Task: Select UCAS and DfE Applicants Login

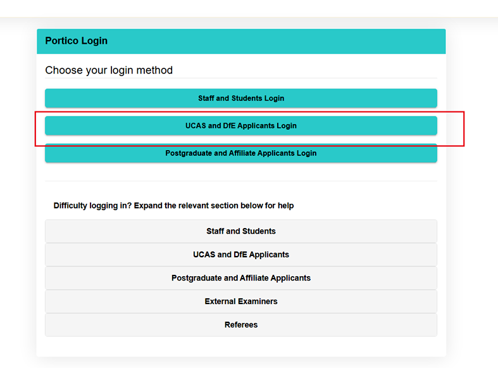Action: 240,125
